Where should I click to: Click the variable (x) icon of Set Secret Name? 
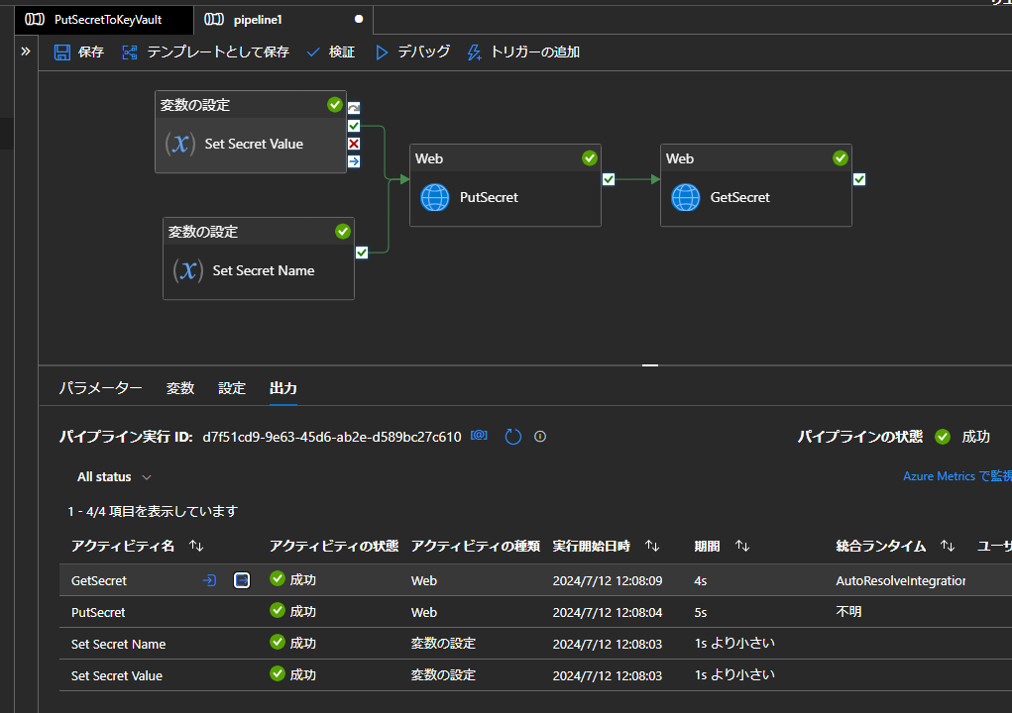(187, 270)
